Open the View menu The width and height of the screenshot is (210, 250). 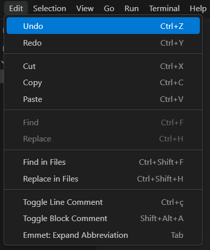[85, 8]
